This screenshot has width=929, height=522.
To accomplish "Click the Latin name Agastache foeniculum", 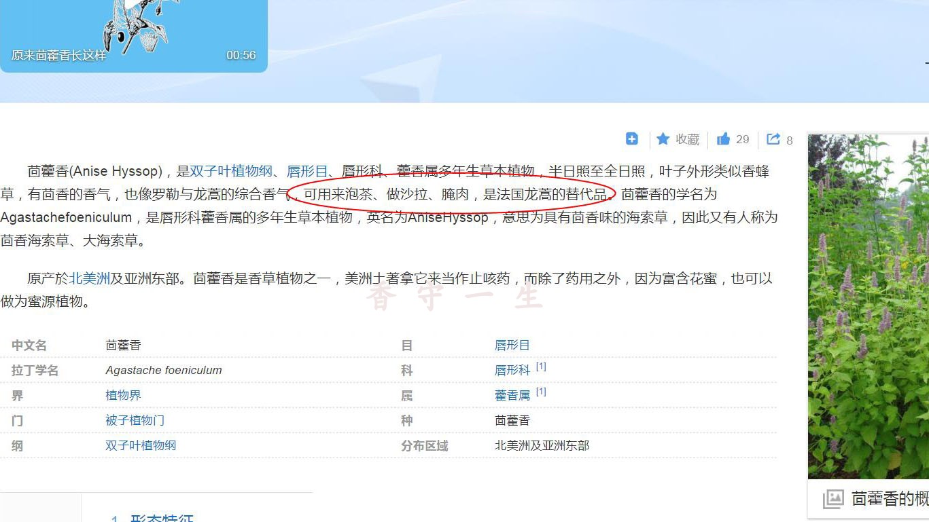I will coord(164,370).
